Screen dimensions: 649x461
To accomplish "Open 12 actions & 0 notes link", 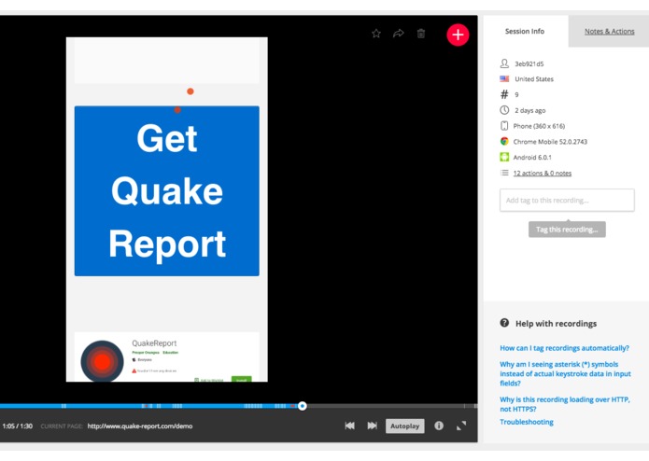I will 543,173.
